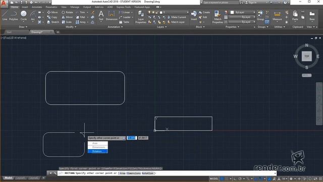Switch to the Manage ribbon tab
323x182 pixels.
75,7
